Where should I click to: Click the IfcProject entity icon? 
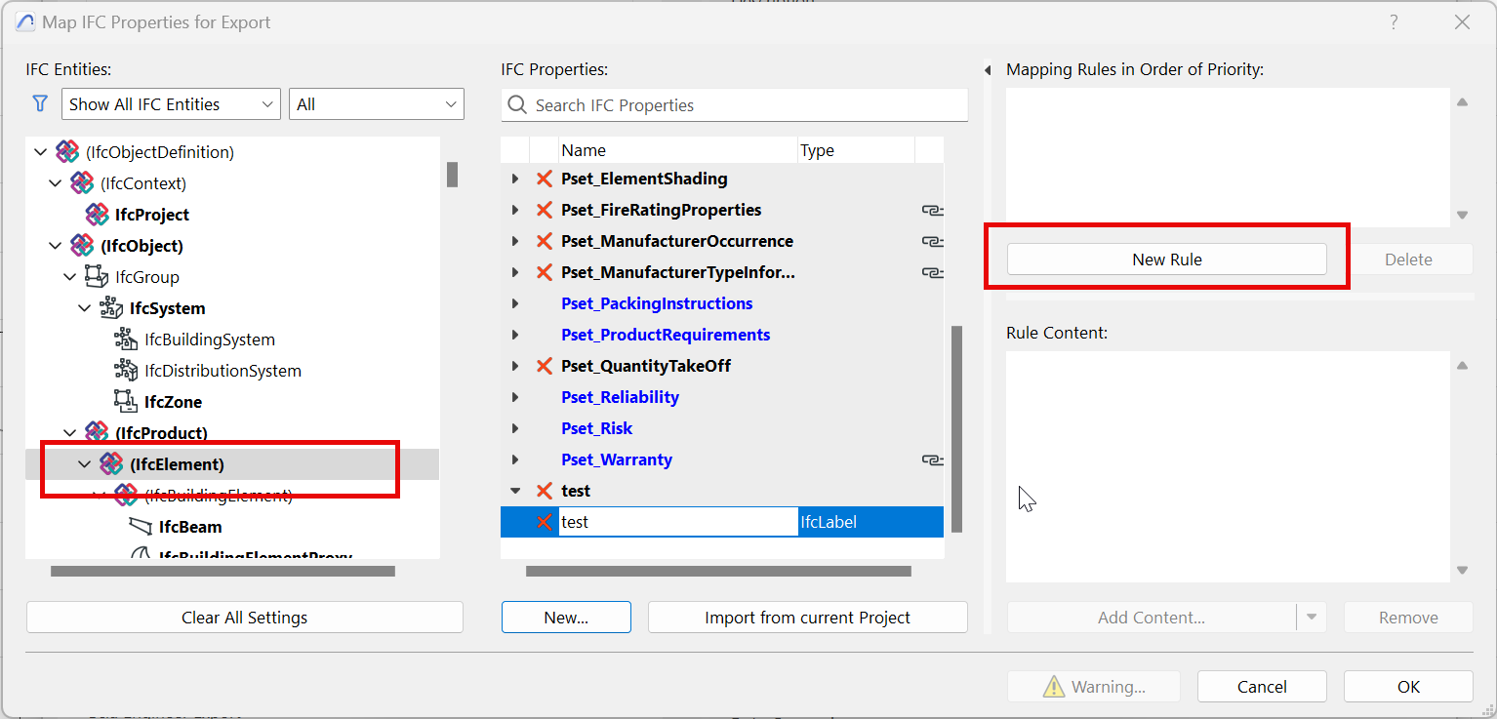pos(97,215)
